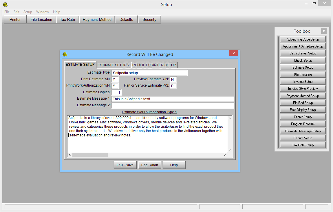Switch to the ESTIMATE SETUP tab

coord(80,65)
